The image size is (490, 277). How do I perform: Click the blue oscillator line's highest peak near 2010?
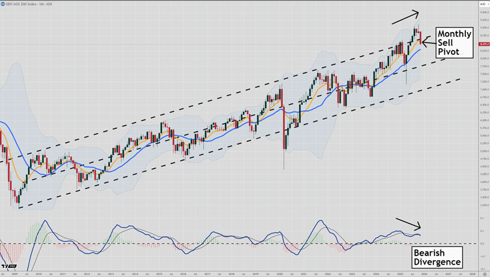[45, 220]
